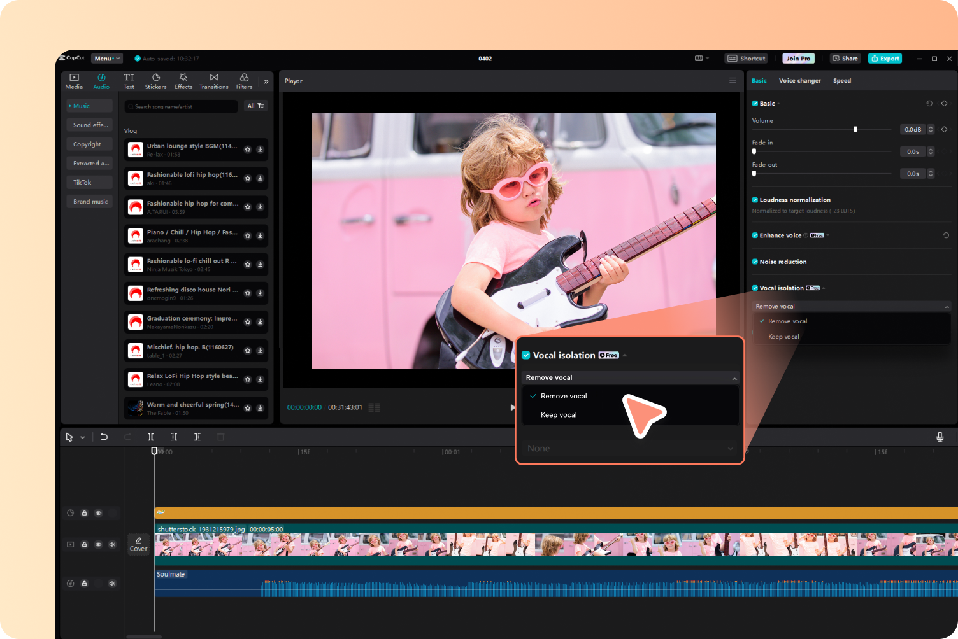958x639 pixels.
Task: Open the layout dropdown in title bar
Action: point(701,59)
